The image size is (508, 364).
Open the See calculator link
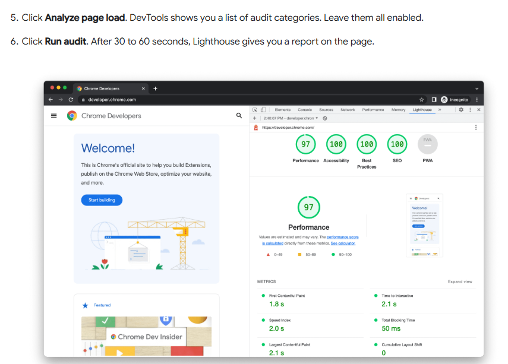[x=343, y=243]
